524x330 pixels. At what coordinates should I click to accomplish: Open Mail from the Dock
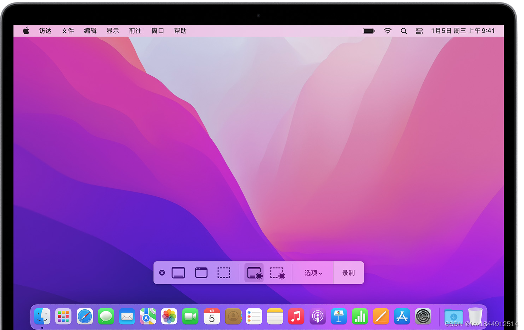tap(127, 316)
